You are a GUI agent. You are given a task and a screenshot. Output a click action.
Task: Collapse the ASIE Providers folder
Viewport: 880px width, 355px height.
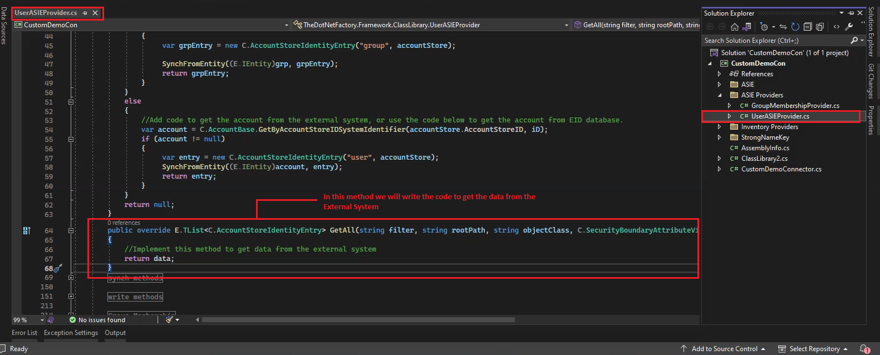[719, 95]
